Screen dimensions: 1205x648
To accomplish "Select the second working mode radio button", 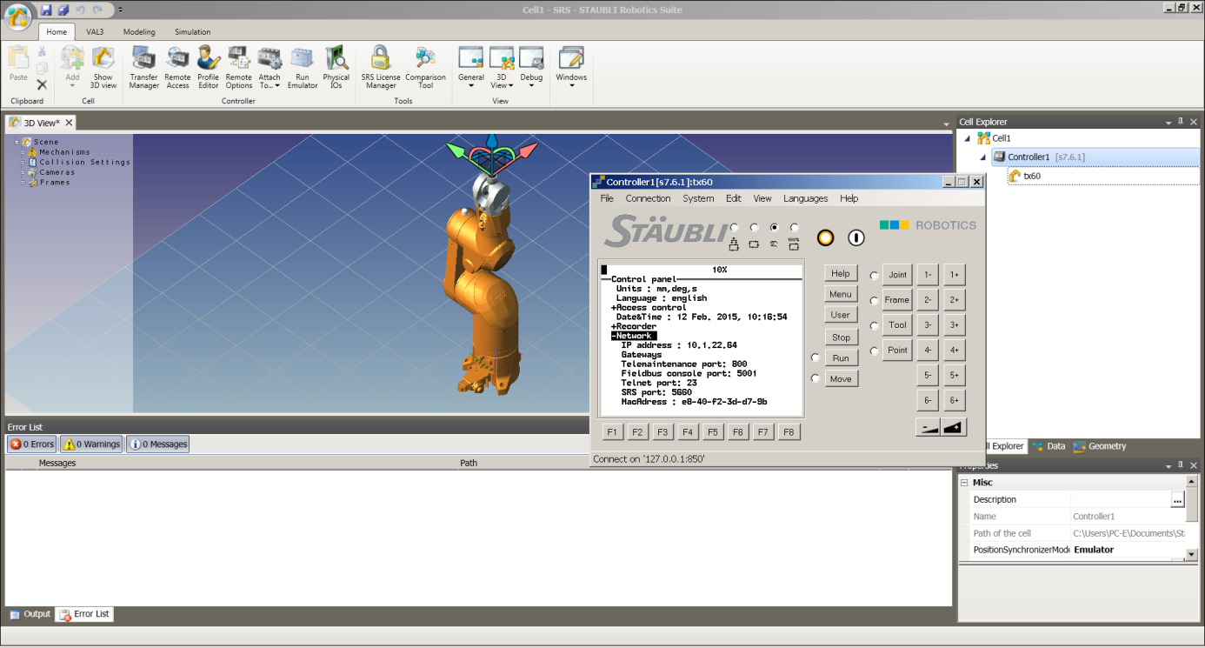I will [x=754, y=228].
